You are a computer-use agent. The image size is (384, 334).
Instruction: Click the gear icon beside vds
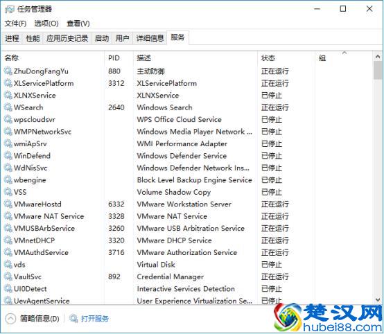8,265
